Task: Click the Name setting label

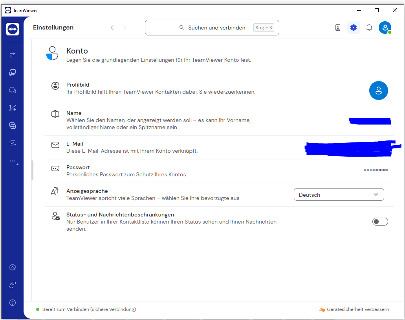Action: tap(74, 113)
